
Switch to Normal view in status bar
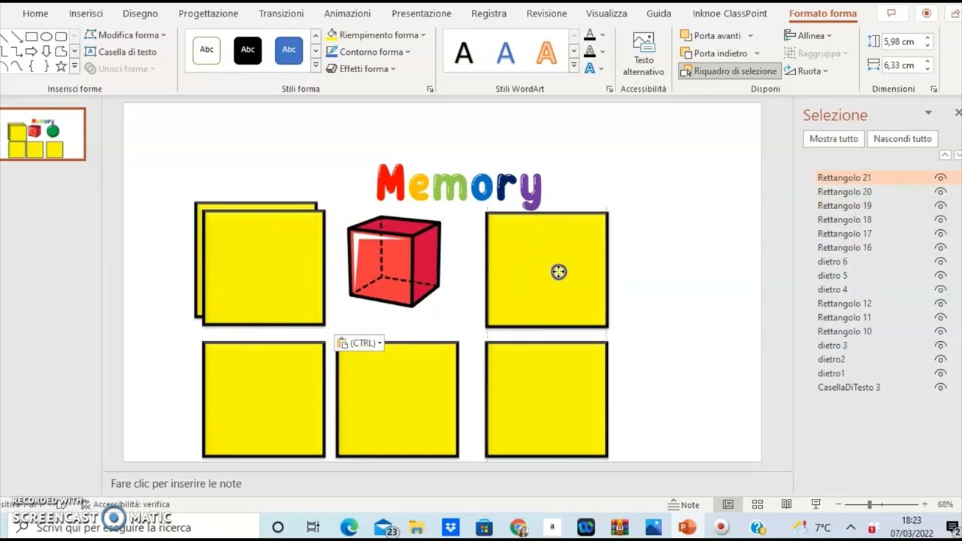728,504
